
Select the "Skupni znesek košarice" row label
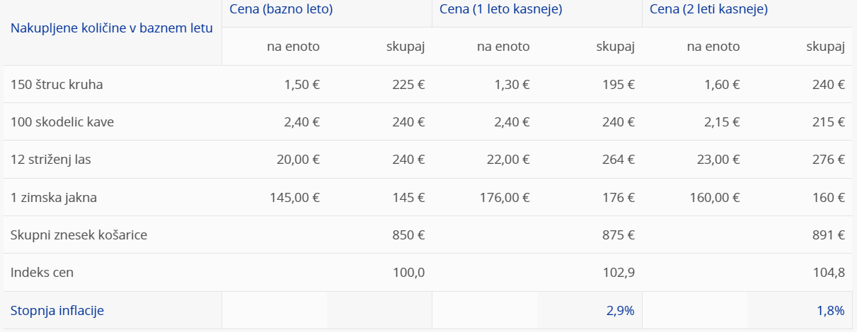tap(79, 235)
